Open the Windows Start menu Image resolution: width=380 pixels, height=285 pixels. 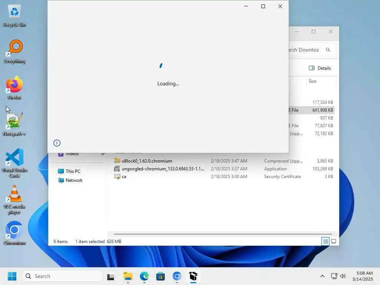click(12, 276)
